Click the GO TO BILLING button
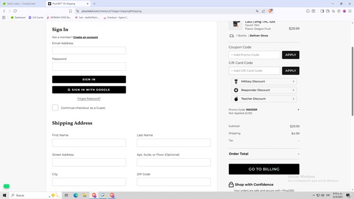Image resolution: width=354 pixels, height=199 pixels. tap(264, 169)
